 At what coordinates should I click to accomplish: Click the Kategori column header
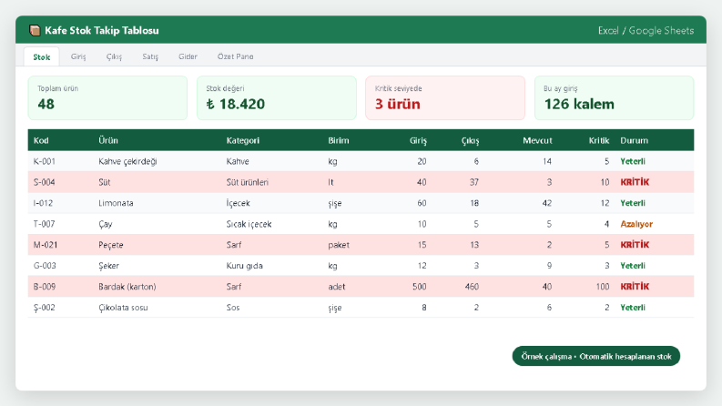point(243,140)
